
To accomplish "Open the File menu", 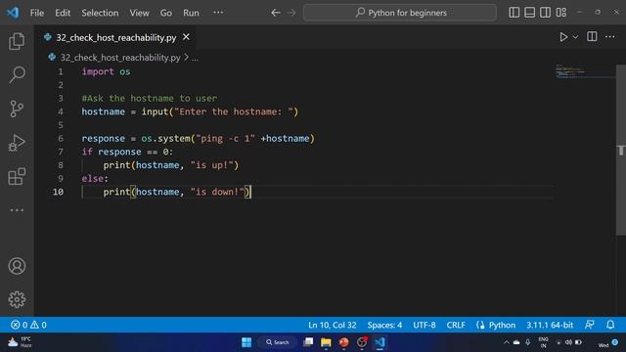I will pyautogui.click(x=37, y=13).
